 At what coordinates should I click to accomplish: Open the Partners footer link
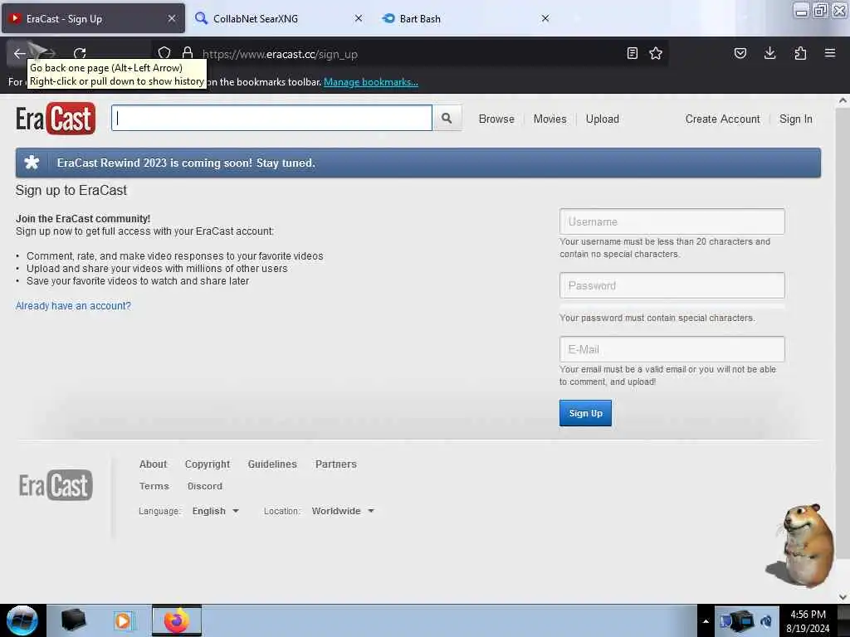(336, 464)
